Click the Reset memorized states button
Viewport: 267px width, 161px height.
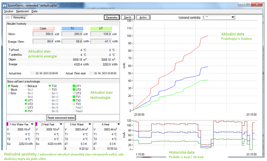tap(61, 118)
